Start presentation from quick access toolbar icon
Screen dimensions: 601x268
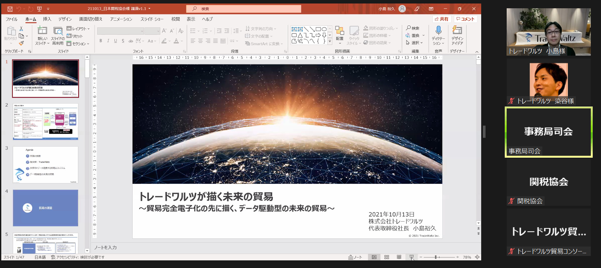pos(40,9)
